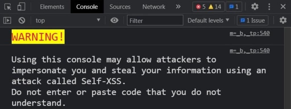Switch to the Sources tab

[x=120, y=7]
